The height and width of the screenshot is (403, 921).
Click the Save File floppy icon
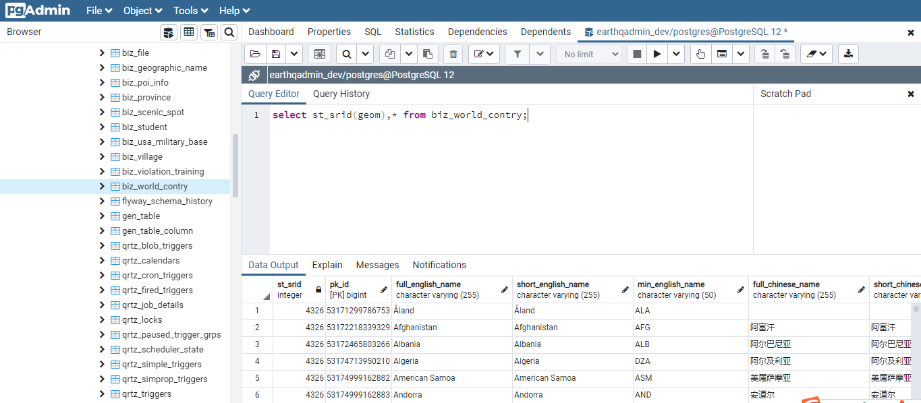pos(275,54)
